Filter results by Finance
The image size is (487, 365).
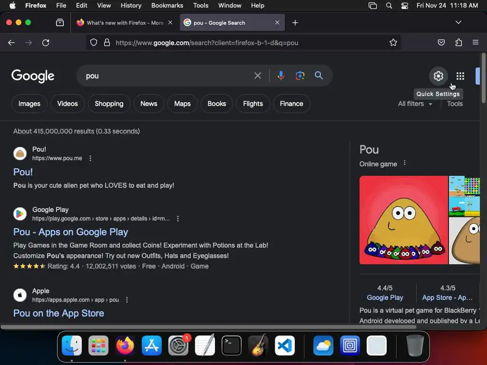(x=292, y=104)
